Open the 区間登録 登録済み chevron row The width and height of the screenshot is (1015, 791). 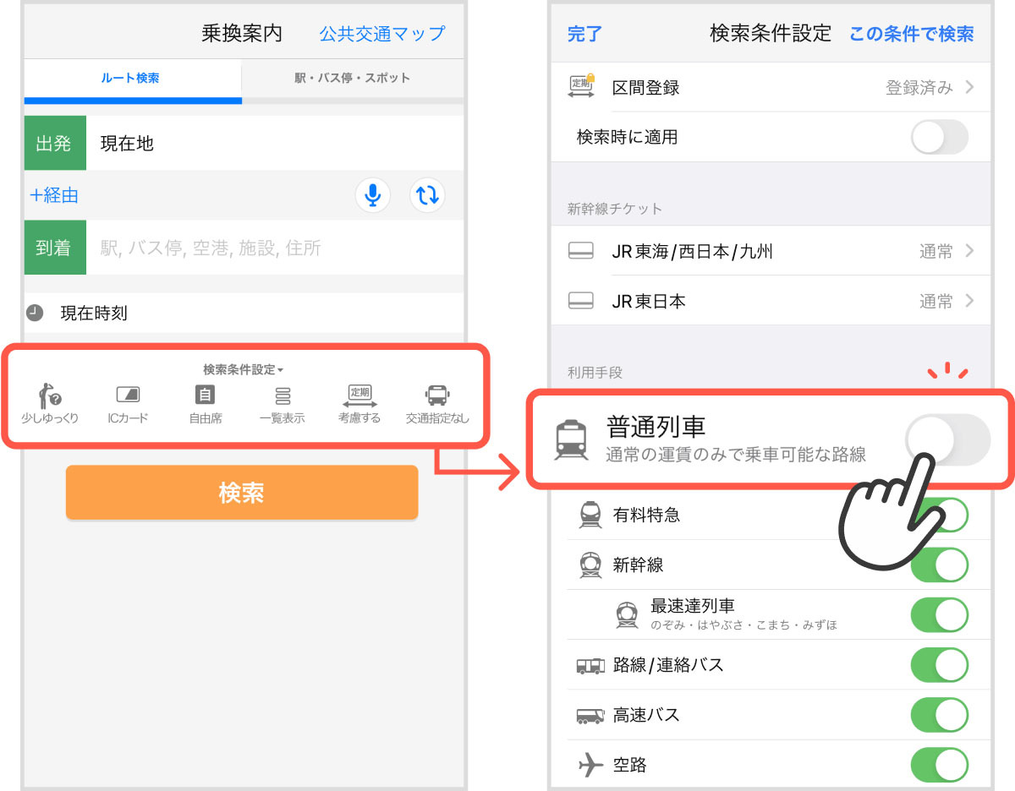(771, 87)
